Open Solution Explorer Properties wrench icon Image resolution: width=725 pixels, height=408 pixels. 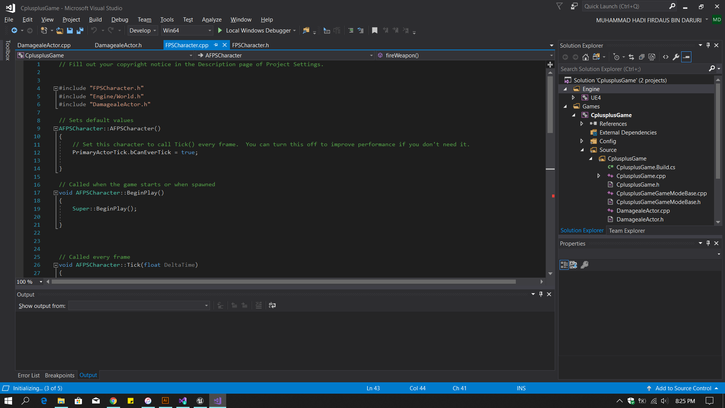click(676, 57)
